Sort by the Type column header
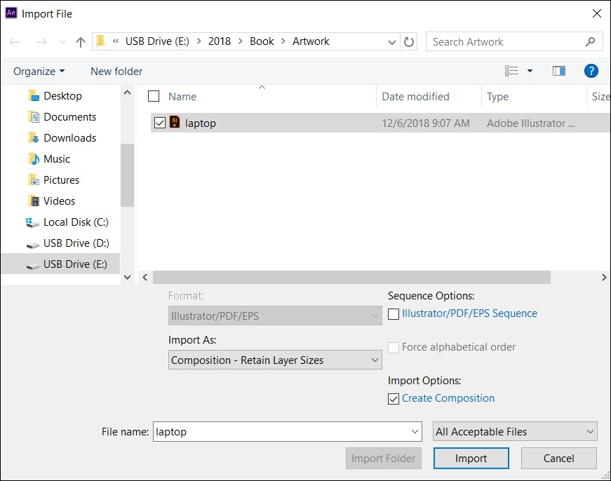 [497, 97]
